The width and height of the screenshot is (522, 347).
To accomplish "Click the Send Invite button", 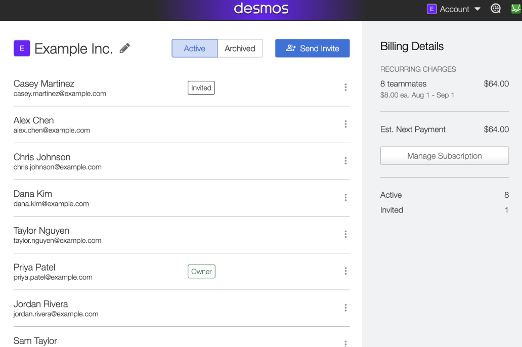I will (x=312, y=48).
